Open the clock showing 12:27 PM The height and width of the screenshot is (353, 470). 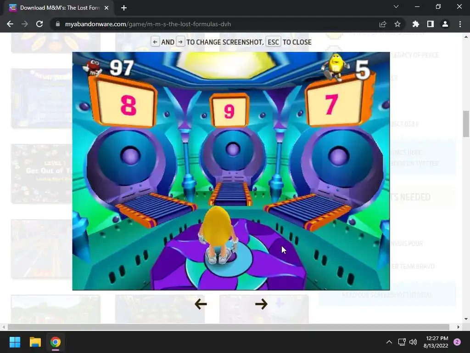[x=436, y=342]
